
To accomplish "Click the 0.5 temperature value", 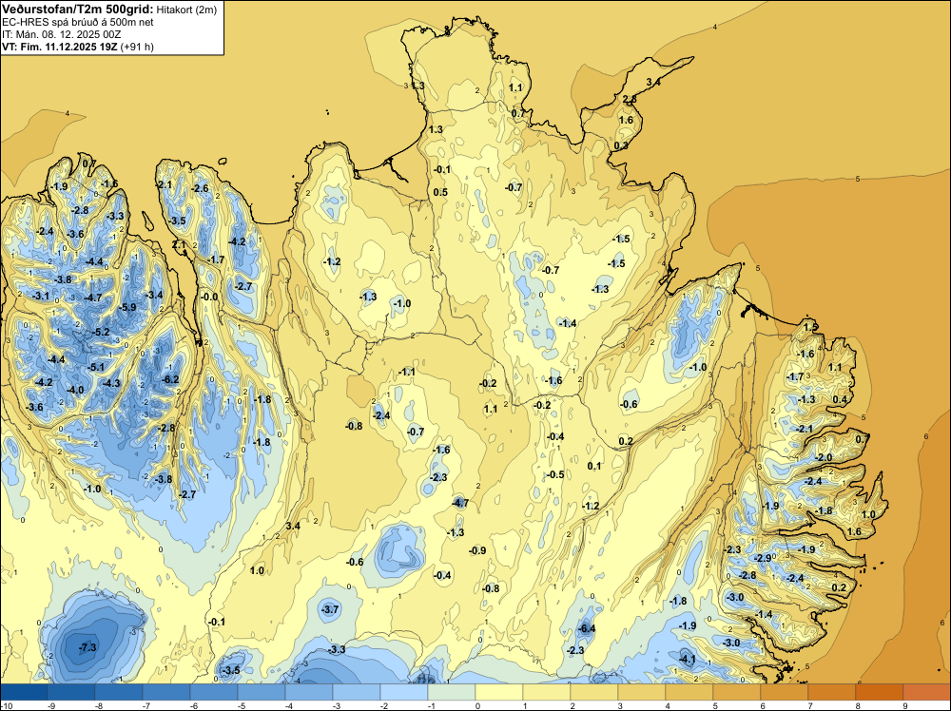I will tap(440, 192).
